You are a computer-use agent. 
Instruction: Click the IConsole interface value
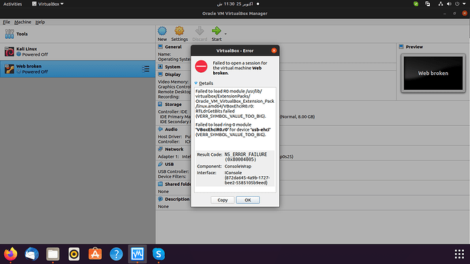(x=247, y=178)
